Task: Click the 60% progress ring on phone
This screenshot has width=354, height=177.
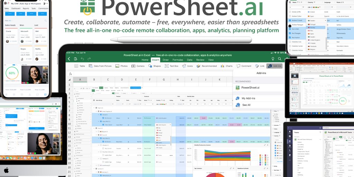Action: [x=12, y=73]
